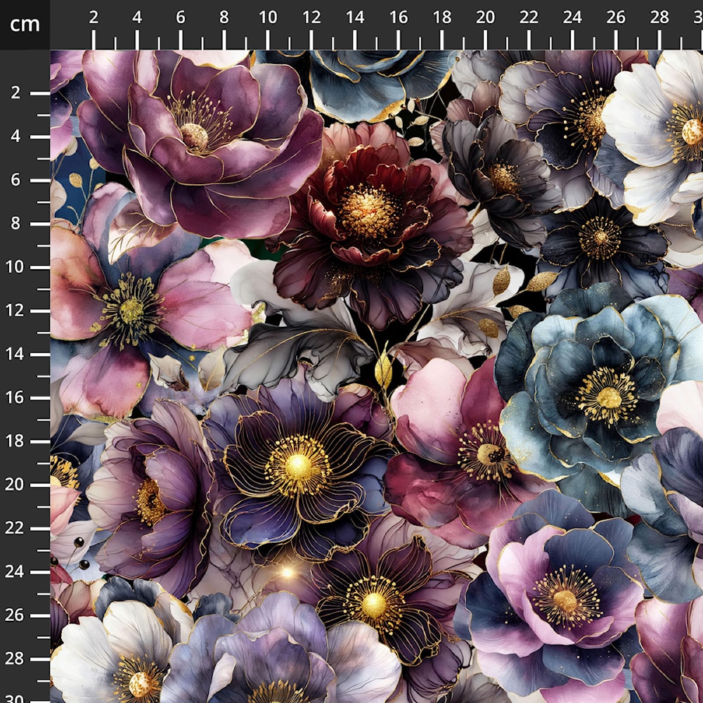Screen dimensions: 703x703
Task: Select the "28" mark on the horizontal ruler
Action: point(659,18)
